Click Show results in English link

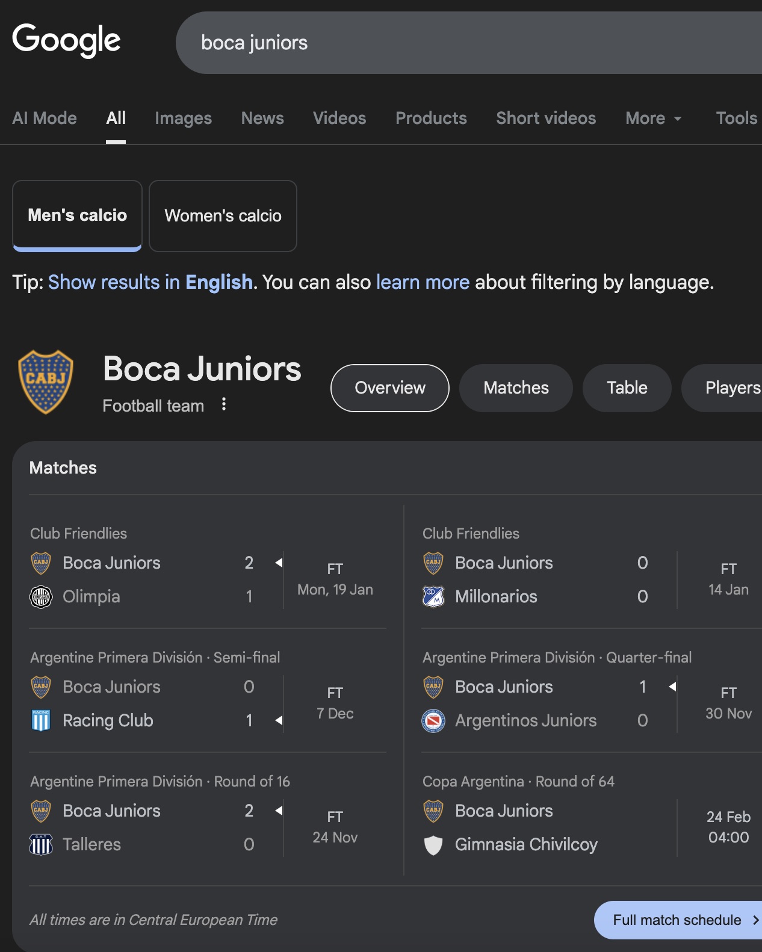tap(150, 282)
